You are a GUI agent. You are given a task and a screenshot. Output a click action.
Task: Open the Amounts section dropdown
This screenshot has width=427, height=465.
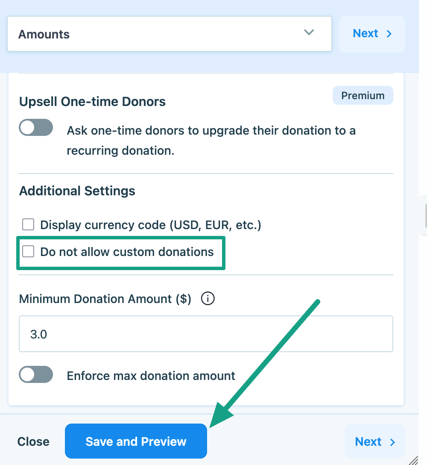pyautogui.click(x=169, y=34)
